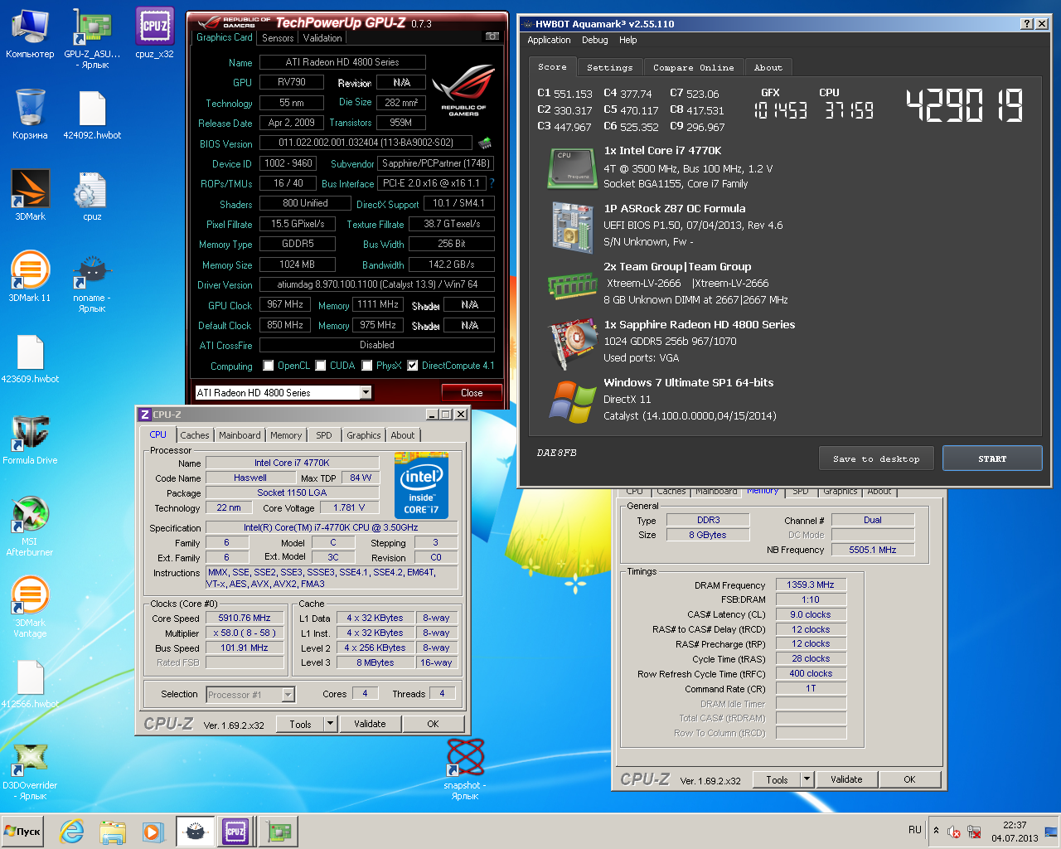Click the GPU-Z BIOS save chip icon
This screenshot has width=1061, height=849.
tap(485, 143)
